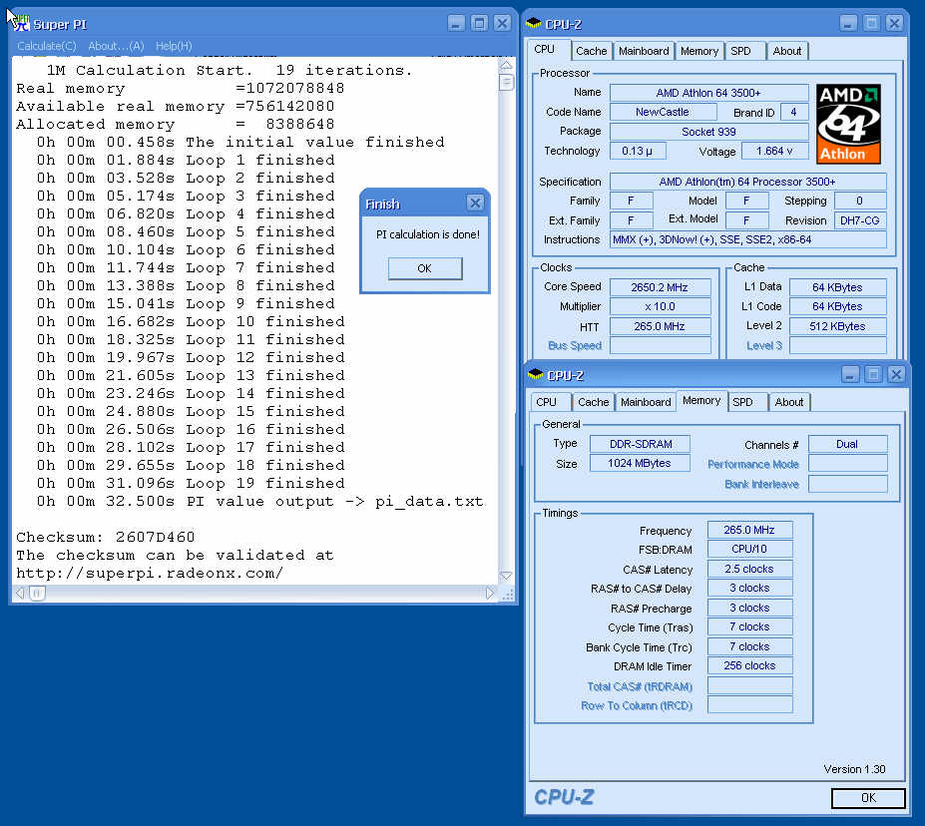Click the Channels # Dual field
The width and height of the screenshot is (925, 826).
point(847,444)
